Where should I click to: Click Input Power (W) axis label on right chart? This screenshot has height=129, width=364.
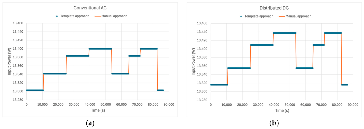click(x=193, y=61)
